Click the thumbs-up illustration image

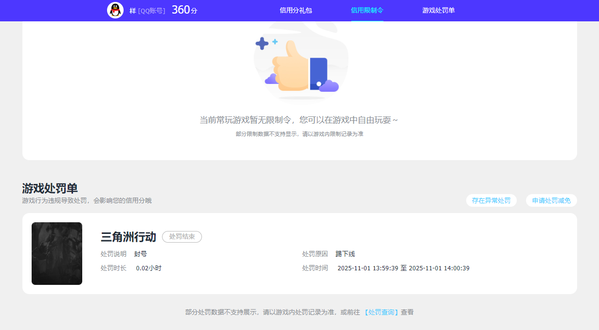click(300, 63)
